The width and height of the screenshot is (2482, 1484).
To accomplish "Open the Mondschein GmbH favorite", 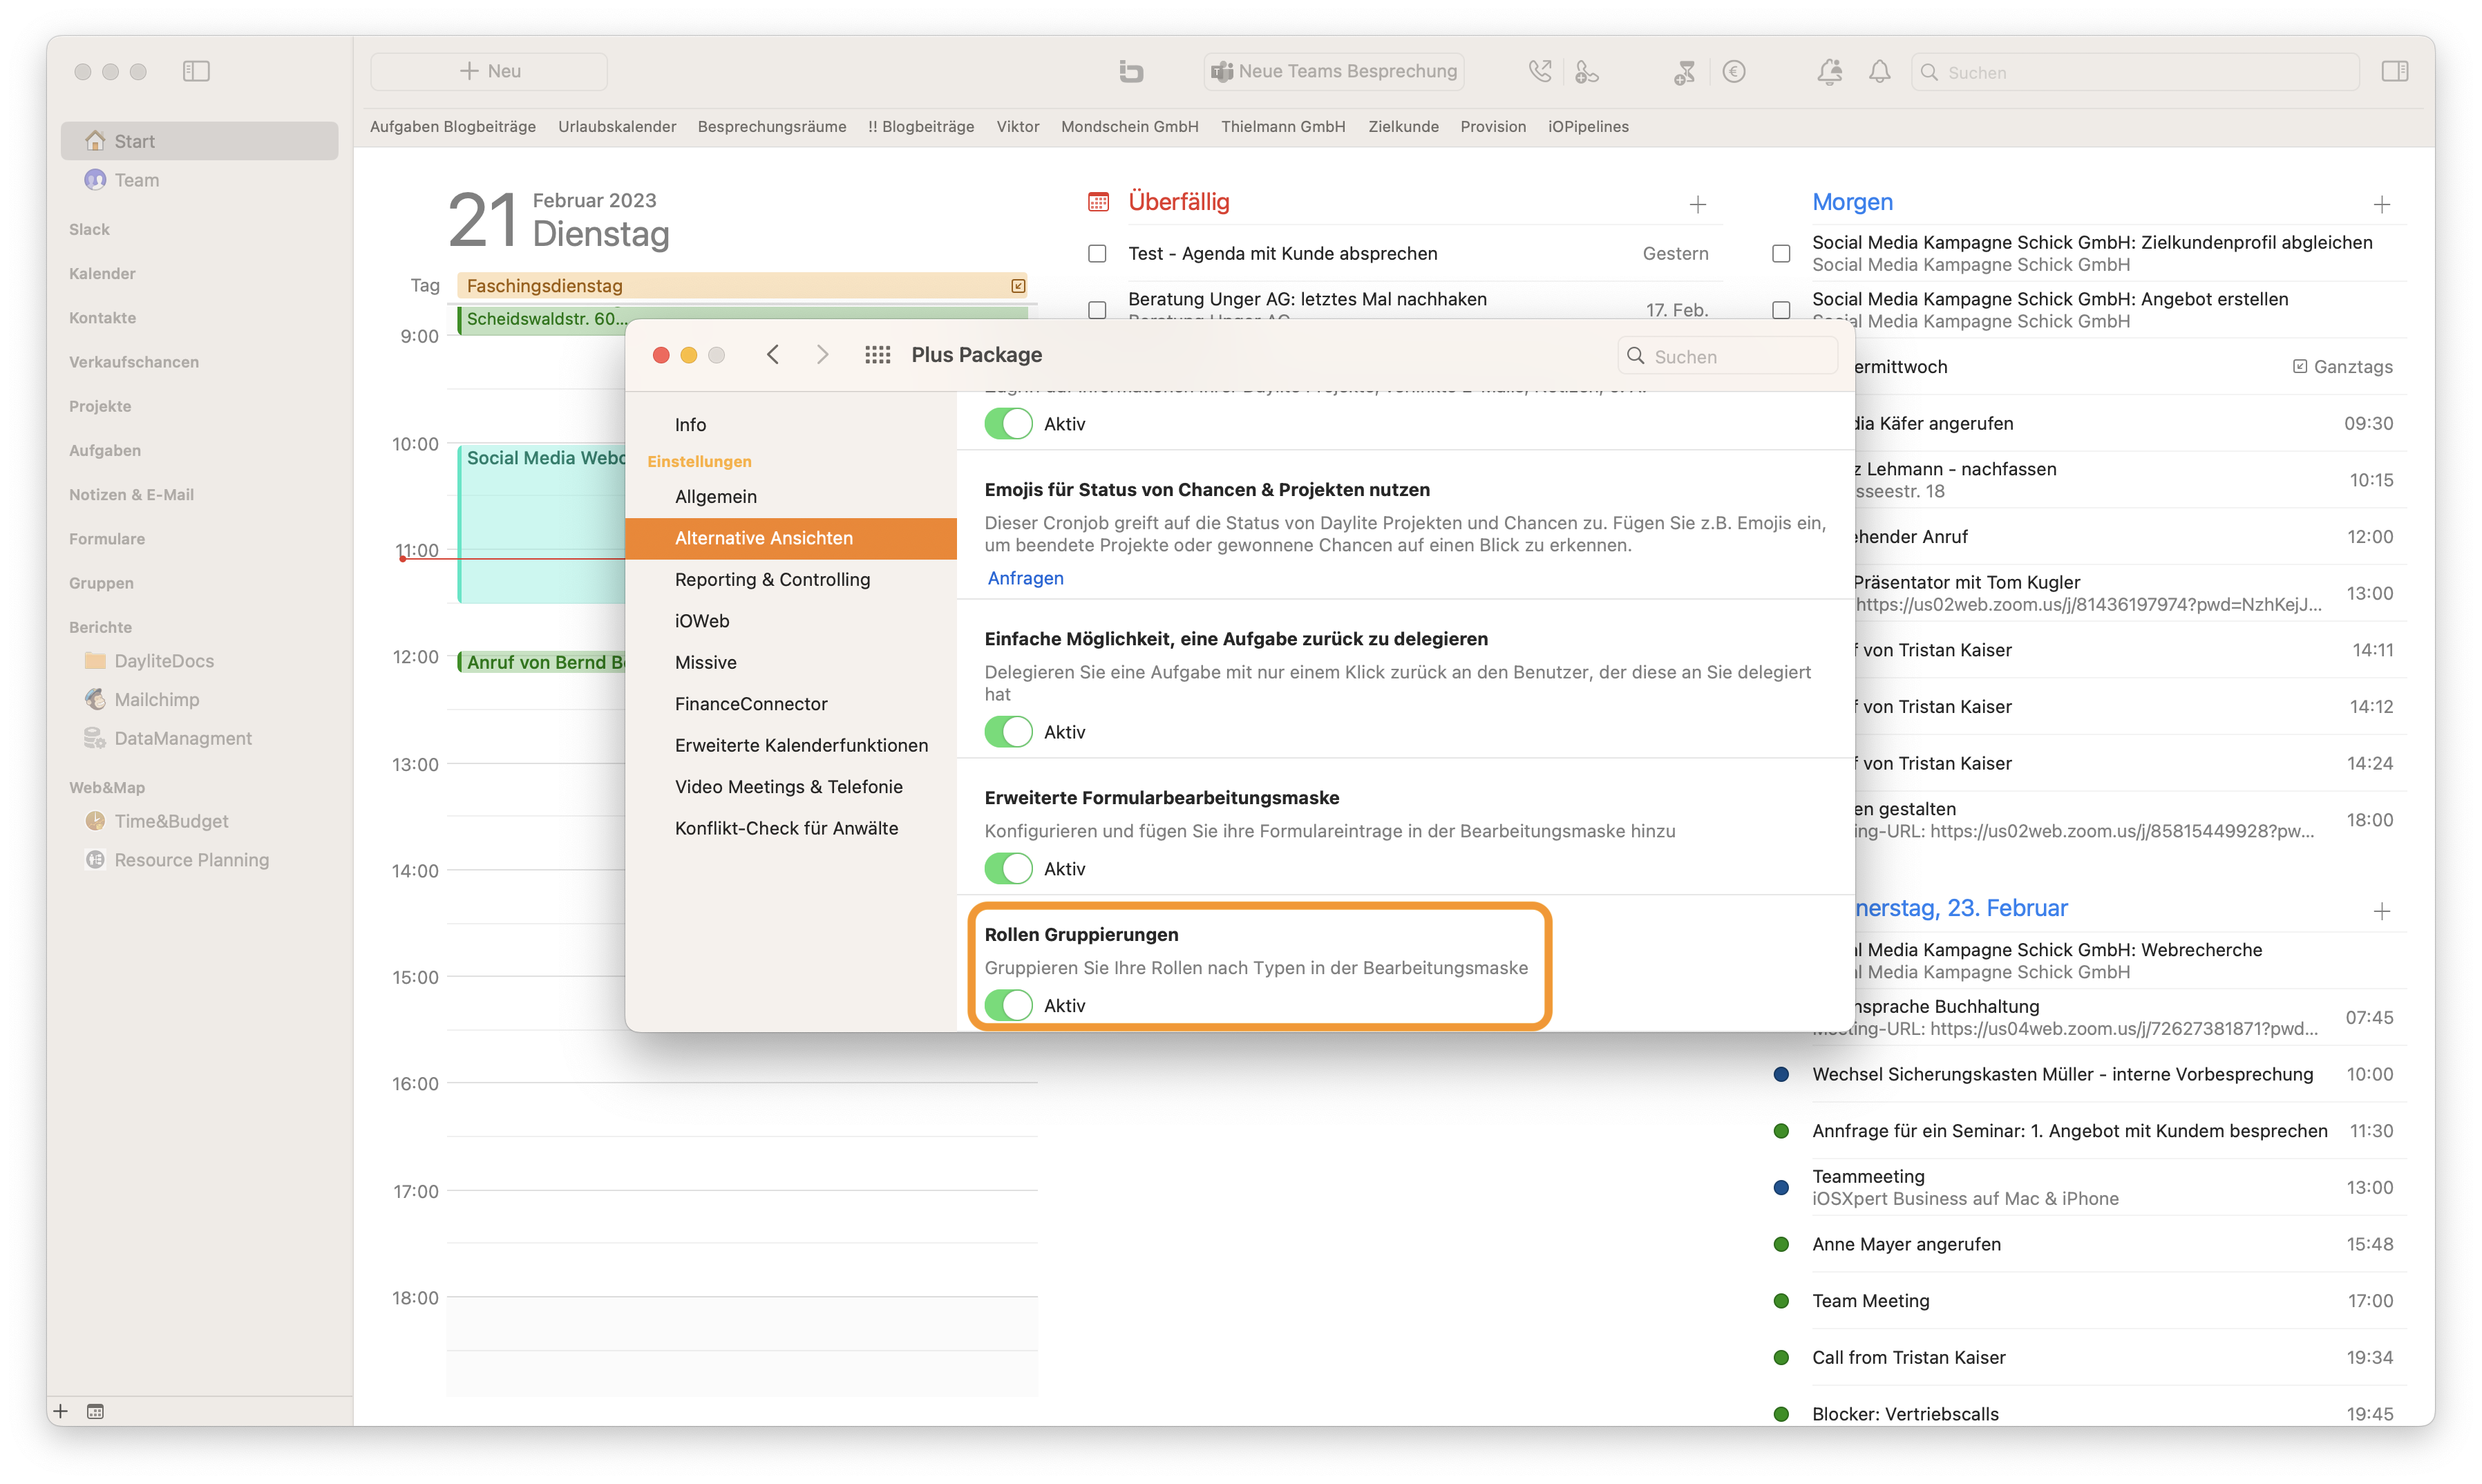I will 1130,126.
